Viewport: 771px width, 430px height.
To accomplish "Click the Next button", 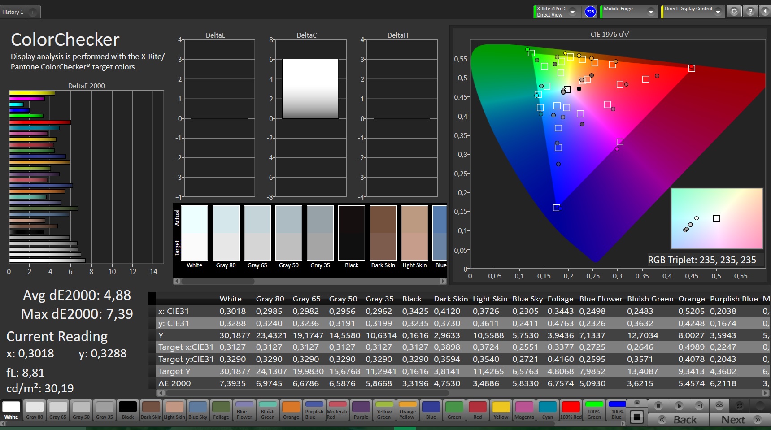I will coord(740,420).
